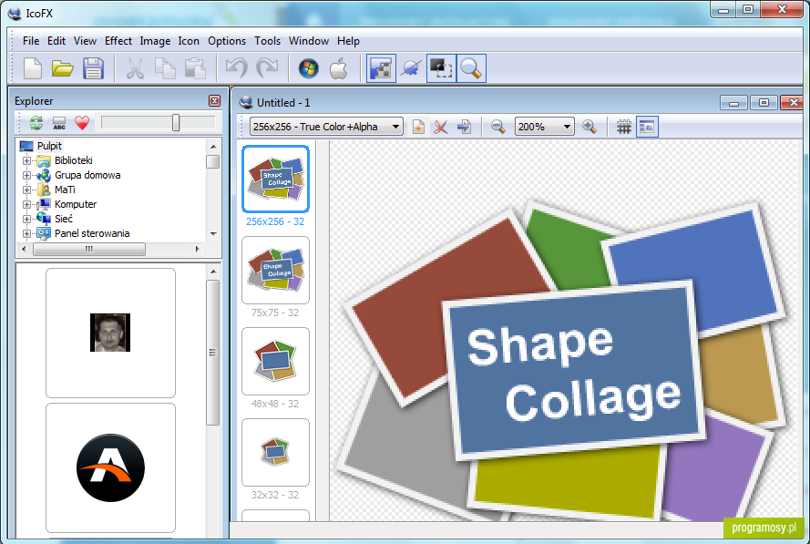Save the icon with the floppy disk
Image resolution: width=810 pixels, height=544 pixels.
[93, 68]
